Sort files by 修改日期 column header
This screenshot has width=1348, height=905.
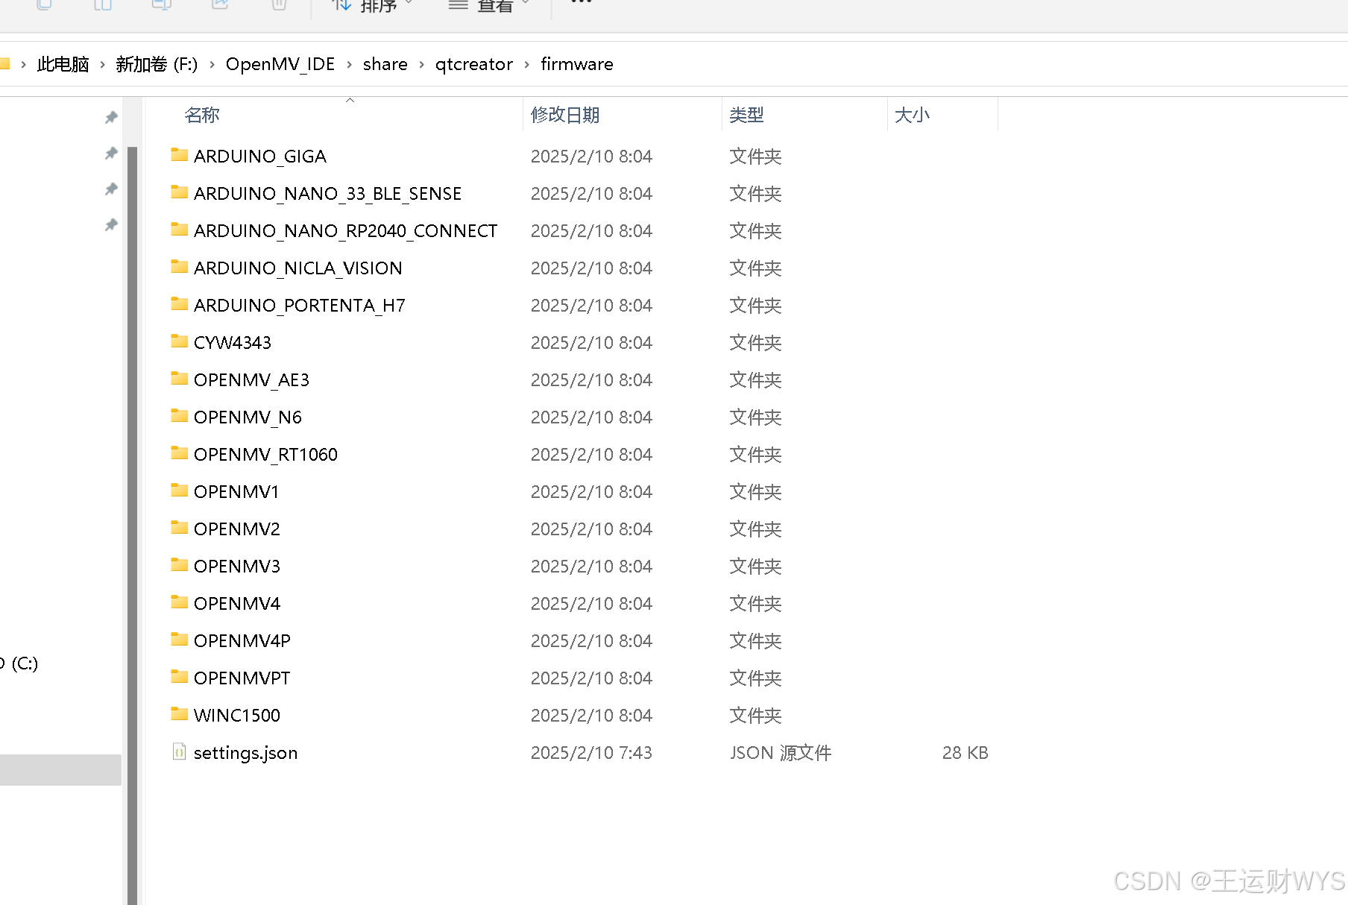click(565, 115)
